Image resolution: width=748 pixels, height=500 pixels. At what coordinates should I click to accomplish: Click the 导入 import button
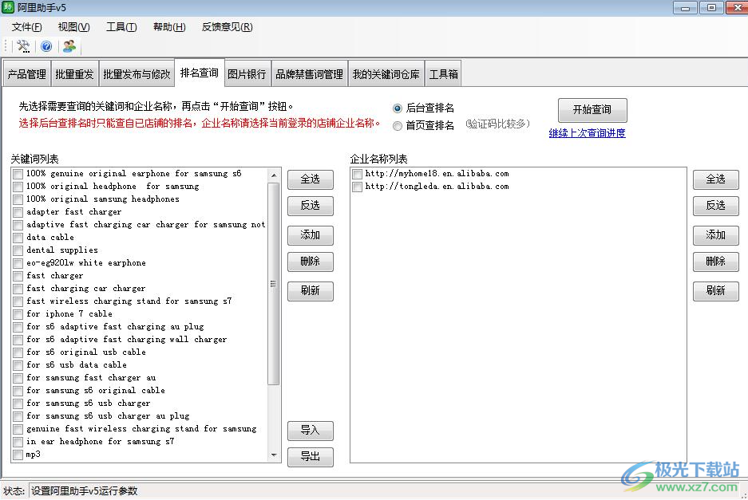(310, 431)
